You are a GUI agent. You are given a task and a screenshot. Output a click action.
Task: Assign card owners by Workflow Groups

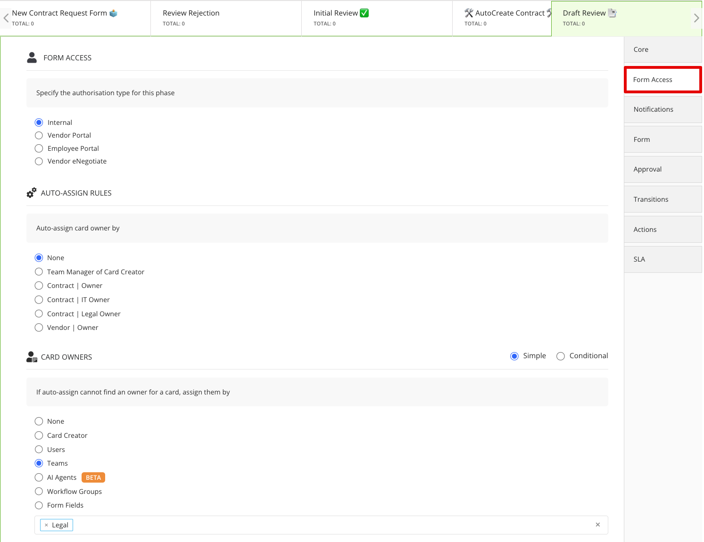[x=39, y=492]
